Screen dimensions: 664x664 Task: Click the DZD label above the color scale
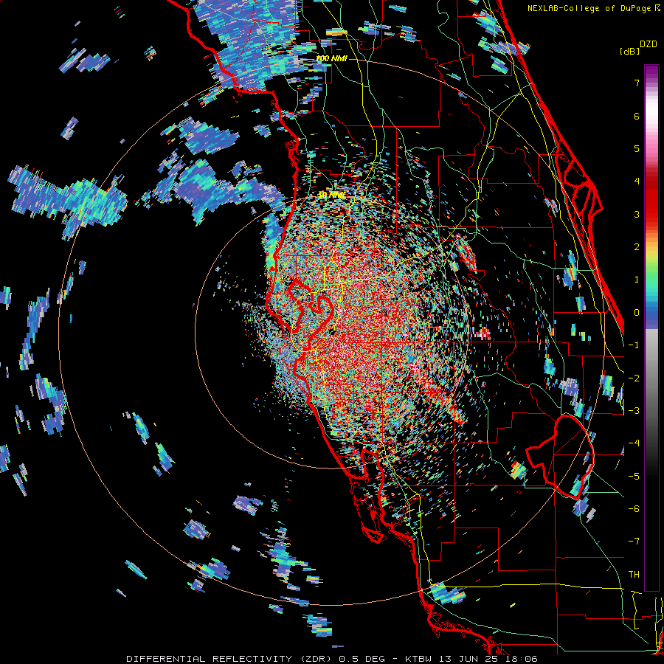(649, 44)
